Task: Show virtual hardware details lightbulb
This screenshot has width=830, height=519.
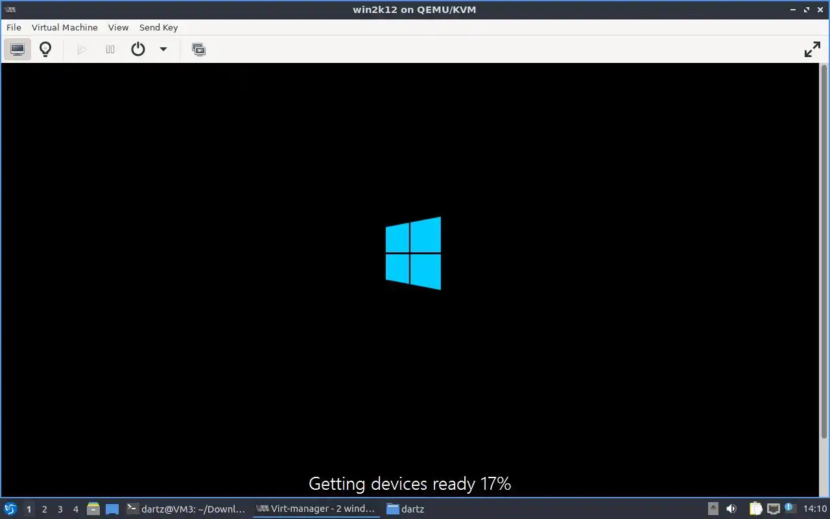Action: pyautogui.click(x=45, y=49)
